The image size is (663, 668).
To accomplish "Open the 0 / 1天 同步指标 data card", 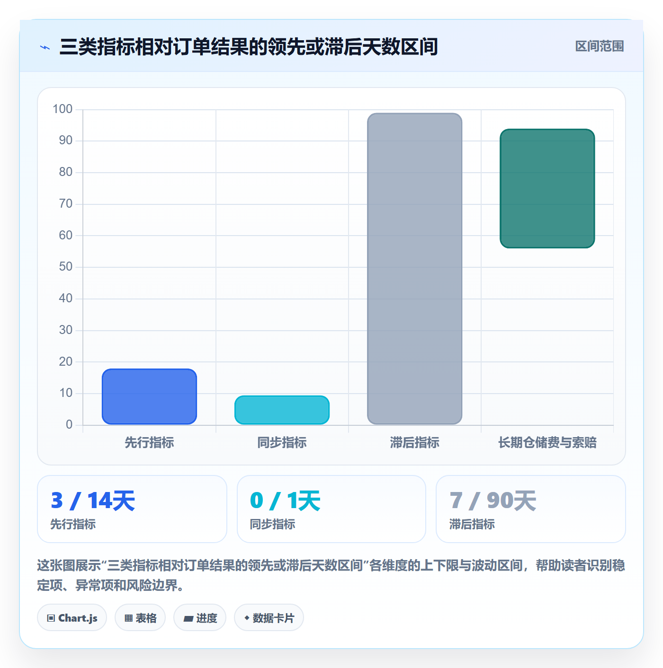I will (x=331, y=509).
